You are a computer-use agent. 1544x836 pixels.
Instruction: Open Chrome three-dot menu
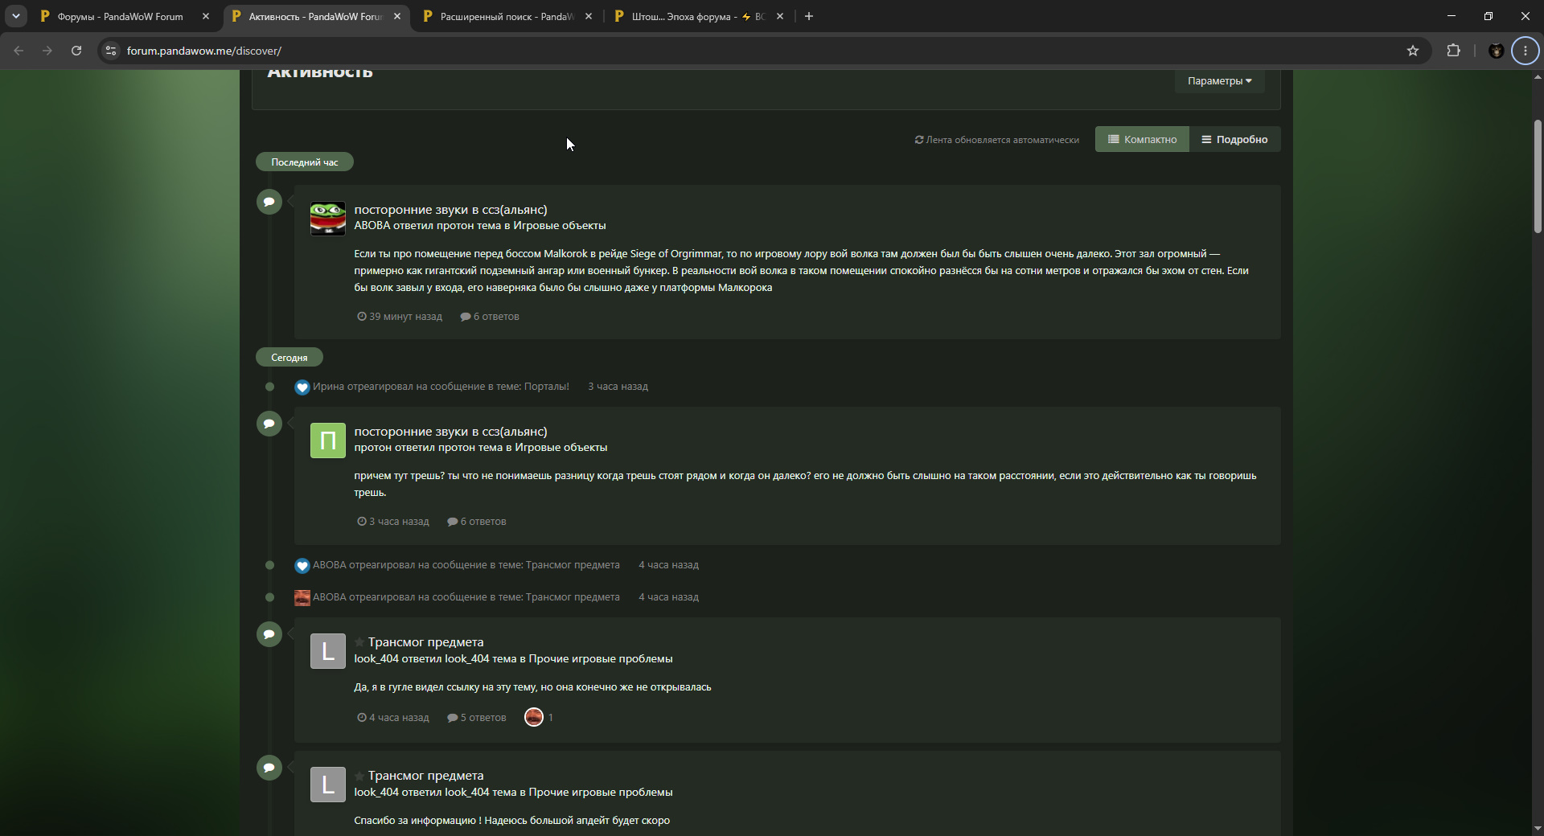click(x=1526, y=51)
